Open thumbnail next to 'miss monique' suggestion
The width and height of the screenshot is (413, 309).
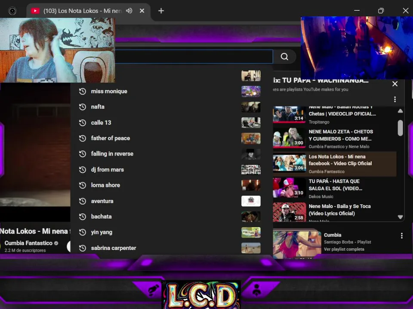click(x=251, y=91)
